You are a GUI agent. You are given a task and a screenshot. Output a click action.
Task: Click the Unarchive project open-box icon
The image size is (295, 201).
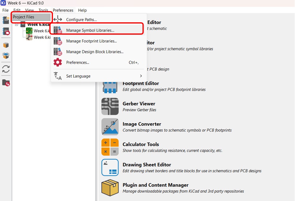pyautogui.click(x=6, y=56)
